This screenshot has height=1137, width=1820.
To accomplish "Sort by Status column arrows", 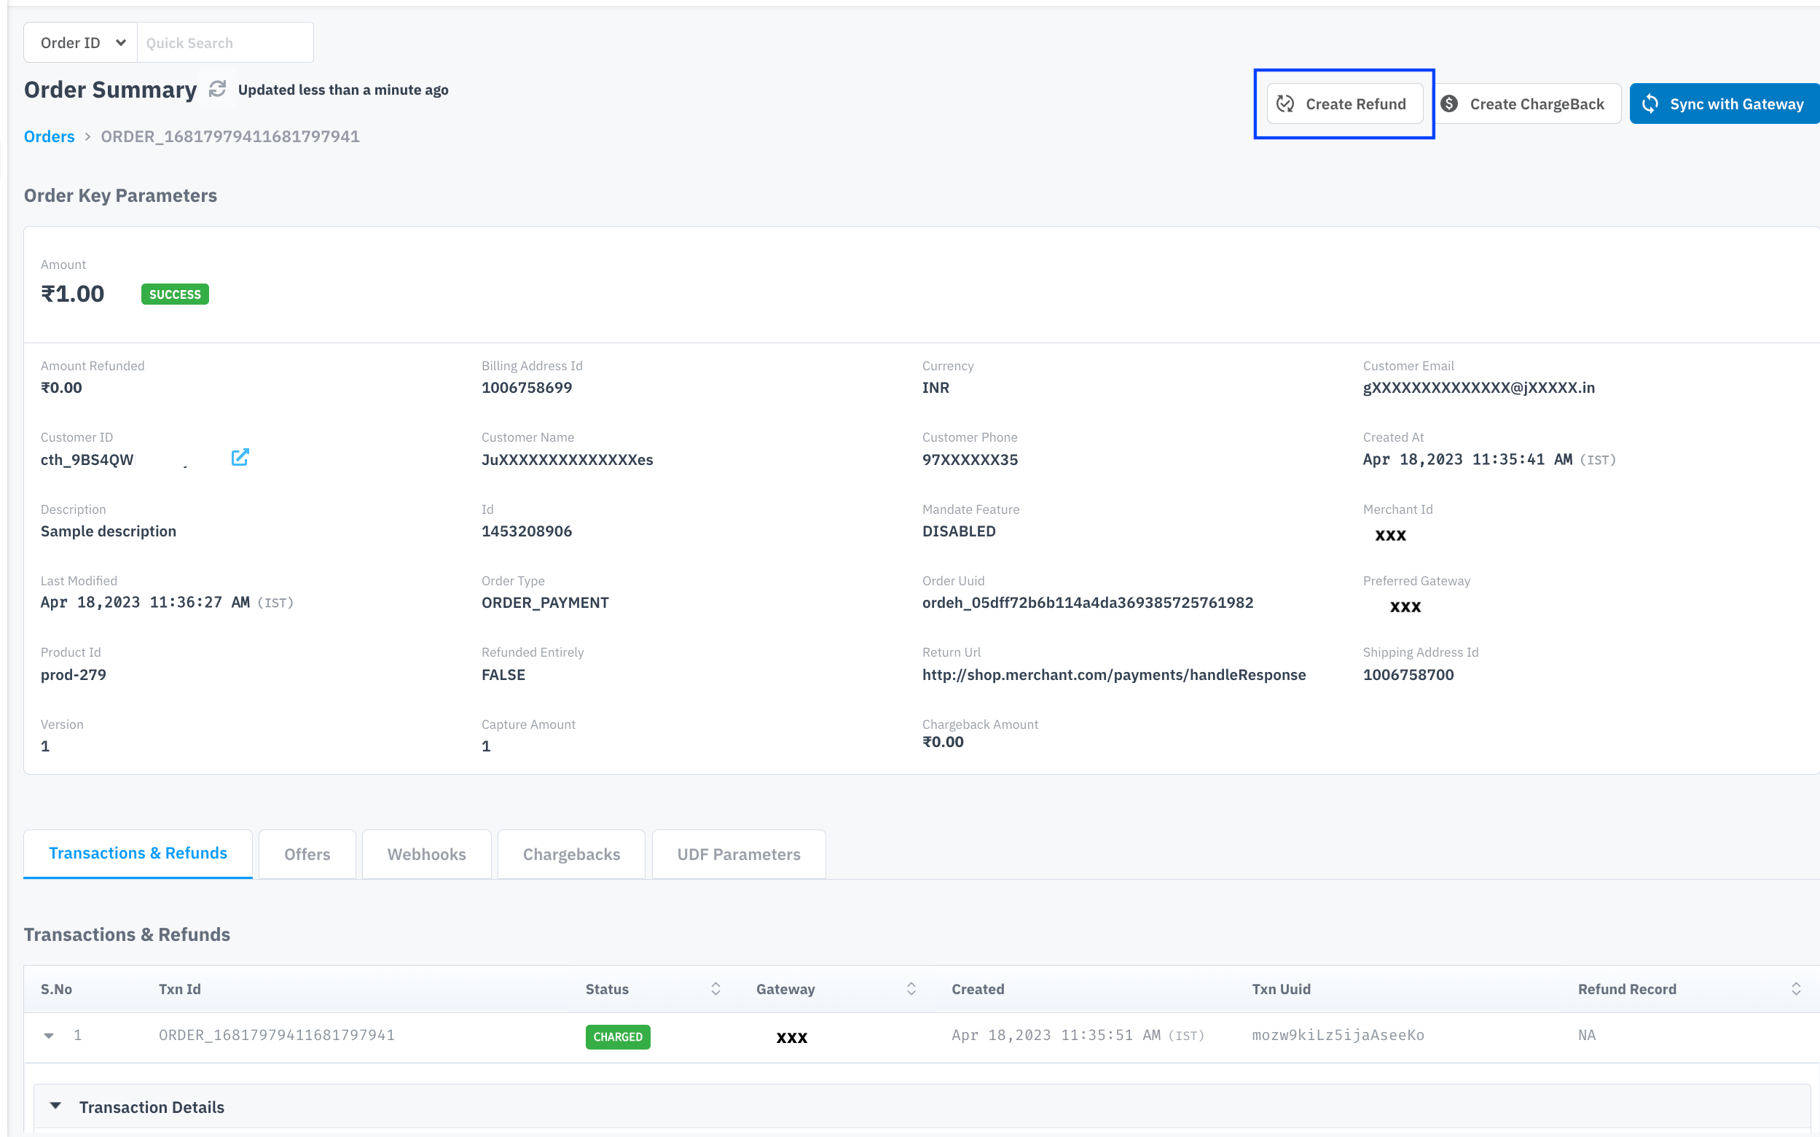I will coord(715,989).
